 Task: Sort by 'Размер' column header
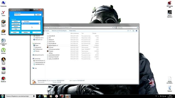click(x=94, y=33)
